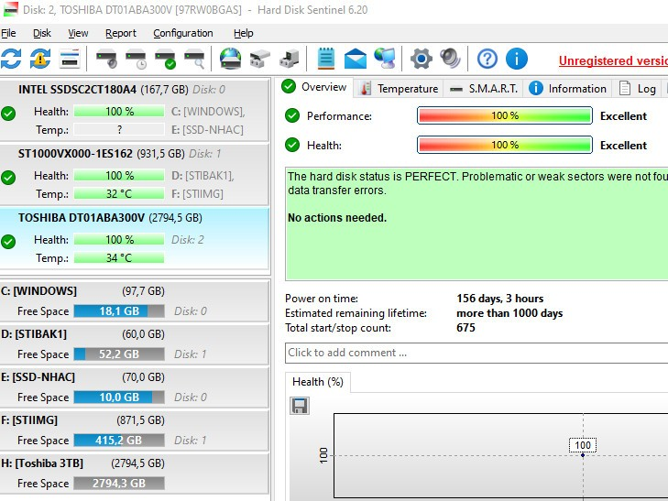
Task: Switch to the Overview tab
Action: [314, 87]
